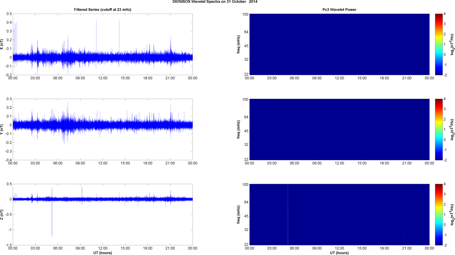The width and height of the screenshot is (455, 255).
Task: Click 'freq (mHz)' label of bottom wavelet panel
Action: [x=239, y=215]
